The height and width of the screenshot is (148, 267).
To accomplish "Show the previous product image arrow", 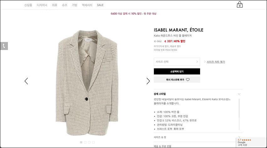I will tap(26, 81).
